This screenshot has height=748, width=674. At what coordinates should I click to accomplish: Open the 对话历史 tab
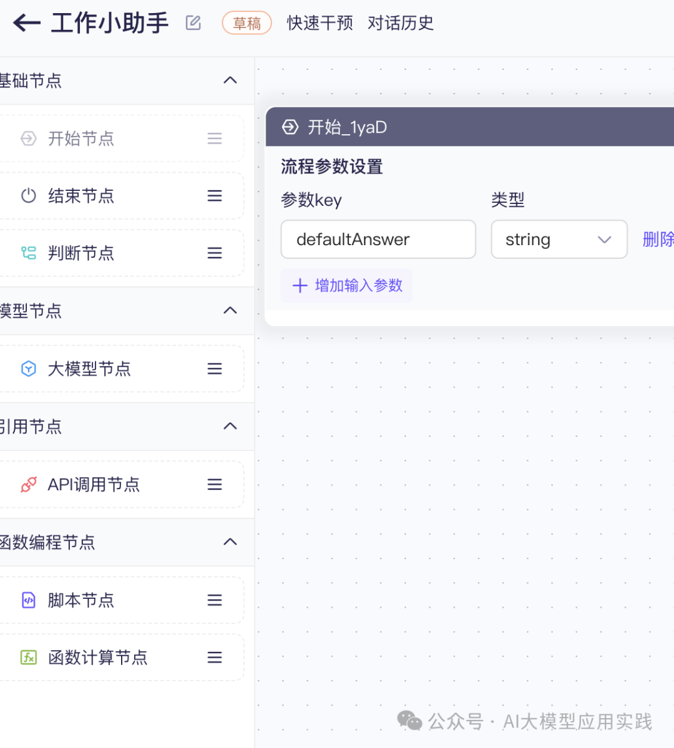(x=401, y=23)
